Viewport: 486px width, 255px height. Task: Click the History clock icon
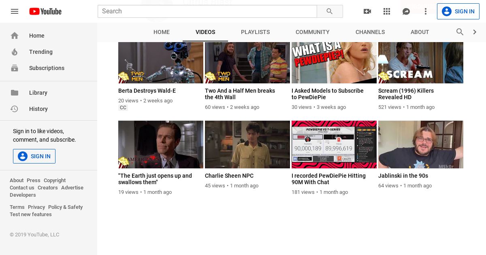tap(15, 109)
